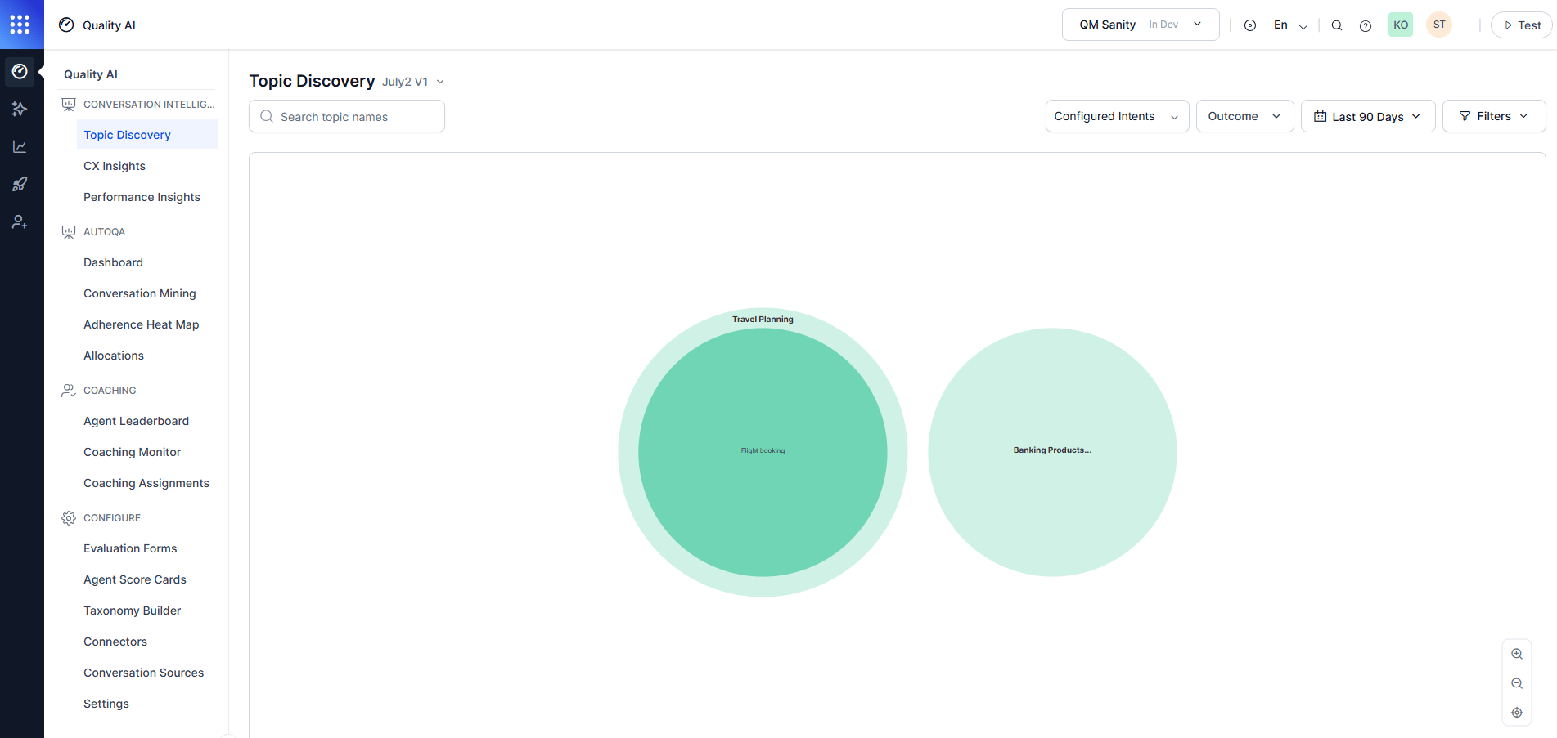Expand the July2 V1 version dropdown
Screen dimensions: 1557x738
pos(413,82)
